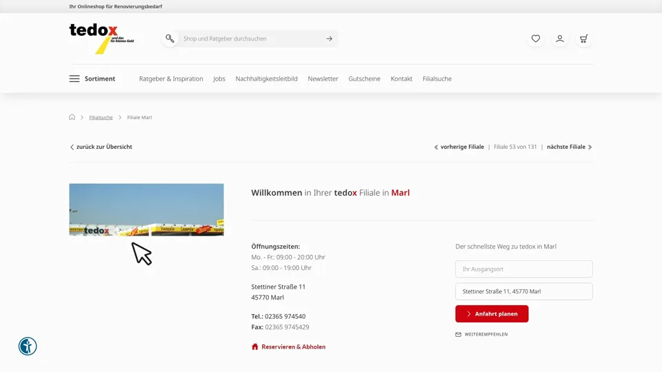Viewport: 662px width, 372px height.
Task: Click the Willkommen heading for Marl
Action: [330, 193]
